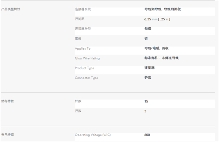Viewport: 219px width, 142px height.
Task: Select the 结构特性 section heading
Action: pyautogui.click(x=8, y=101)
